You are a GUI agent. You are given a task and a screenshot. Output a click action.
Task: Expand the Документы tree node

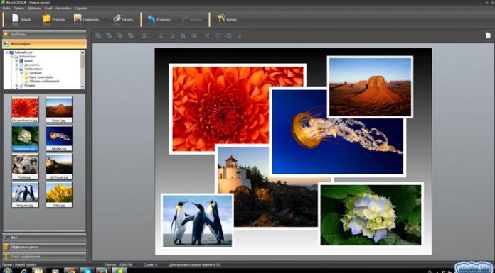tap(17, 65)
